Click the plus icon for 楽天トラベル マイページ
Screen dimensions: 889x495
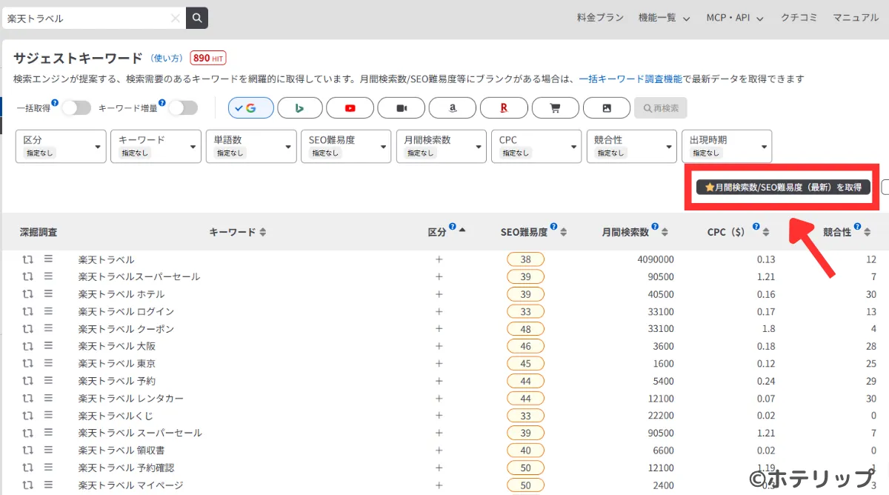[x=439, y=485]
